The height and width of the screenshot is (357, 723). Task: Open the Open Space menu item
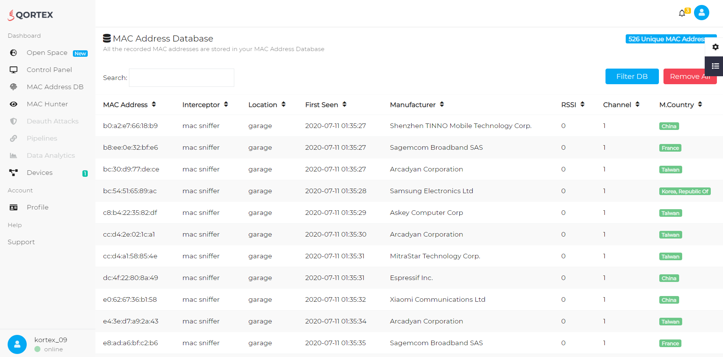pos(47,53)
